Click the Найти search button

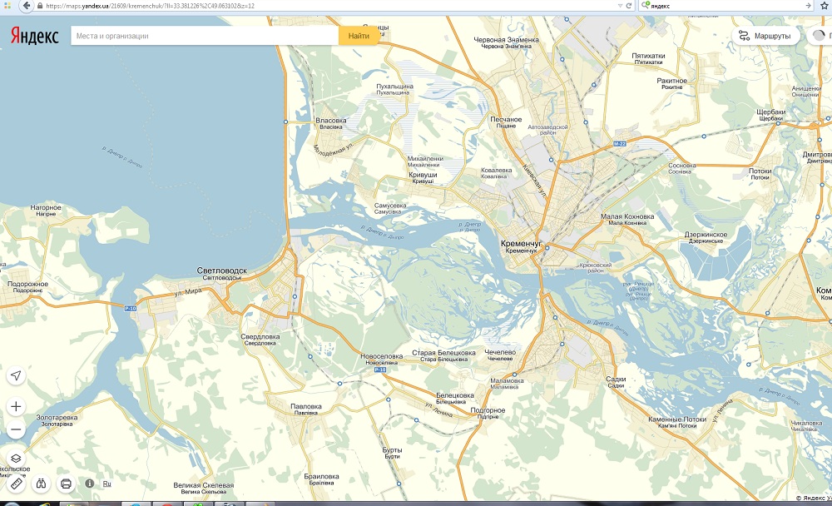[359, 37]
